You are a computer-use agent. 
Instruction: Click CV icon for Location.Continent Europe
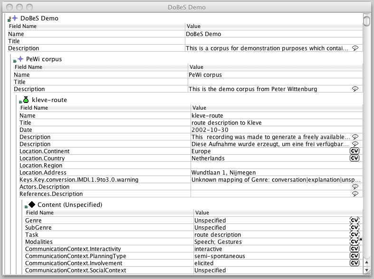click(x=355, y=151)
